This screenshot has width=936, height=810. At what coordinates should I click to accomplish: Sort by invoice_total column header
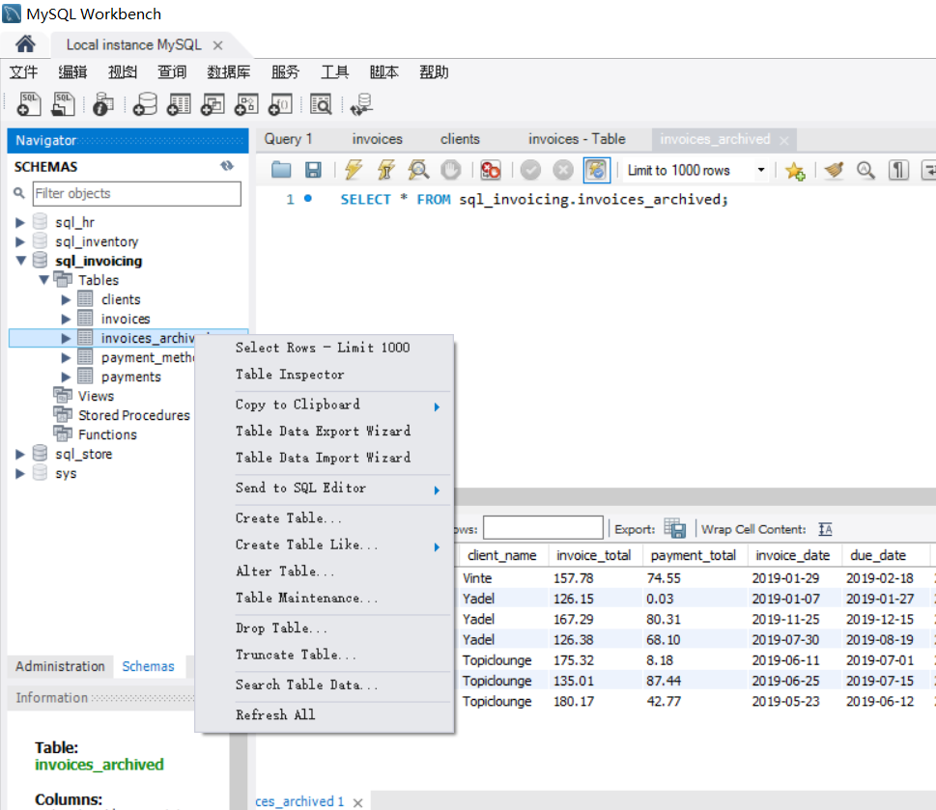594,555
